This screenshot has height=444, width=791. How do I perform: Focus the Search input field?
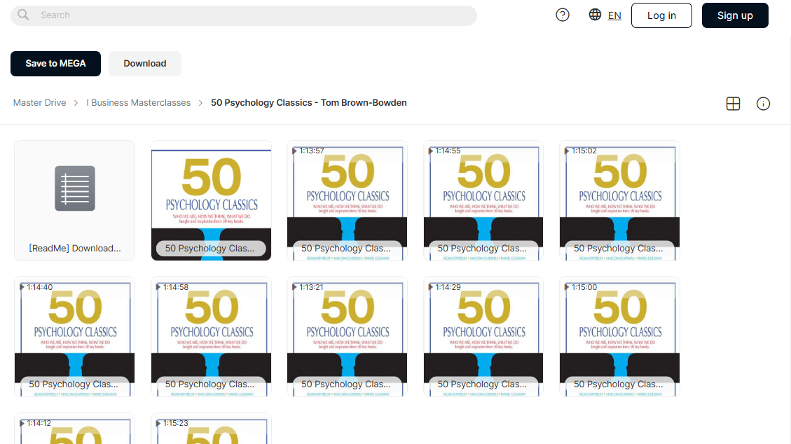tap(244, 15)
